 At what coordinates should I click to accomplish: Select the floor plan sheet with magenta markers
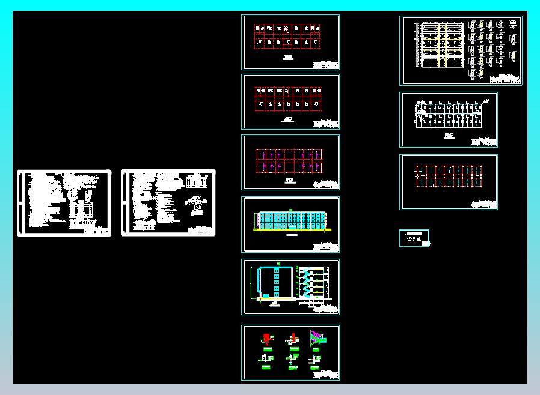pos(290,162)
